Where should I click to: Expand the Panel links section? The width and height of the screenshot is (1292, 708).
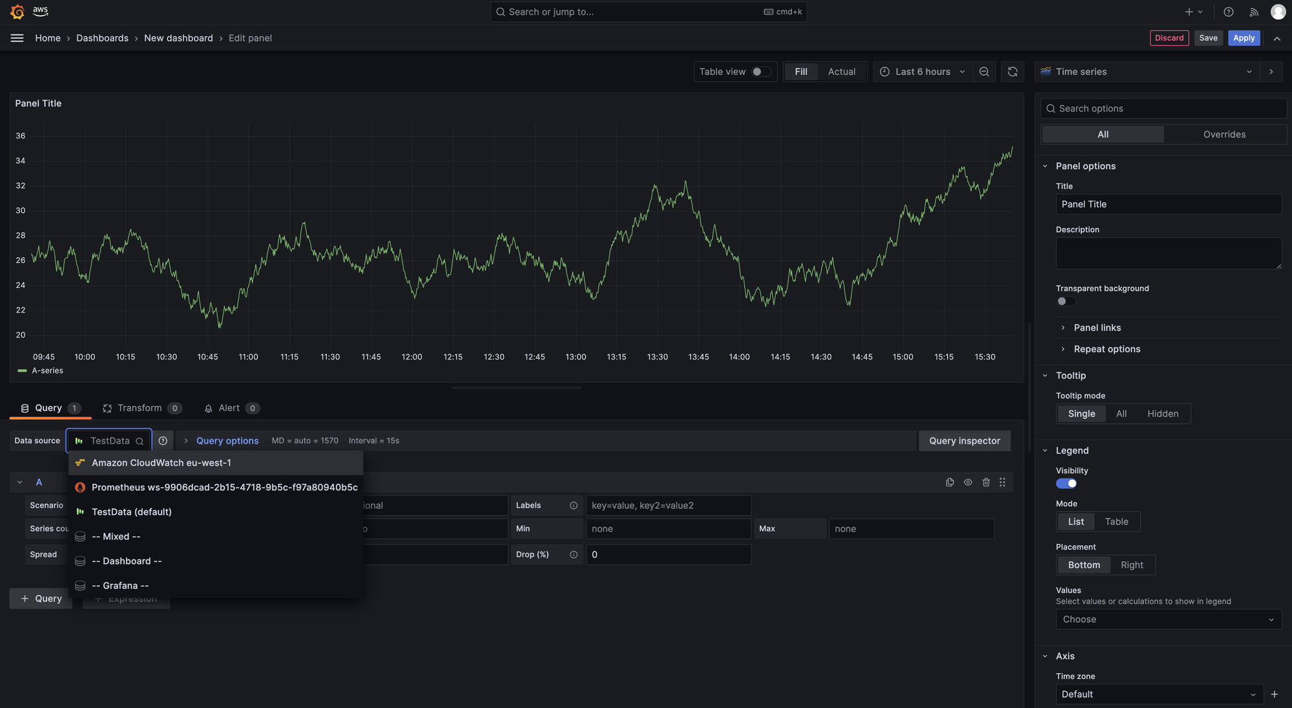tap(1097, 328)
